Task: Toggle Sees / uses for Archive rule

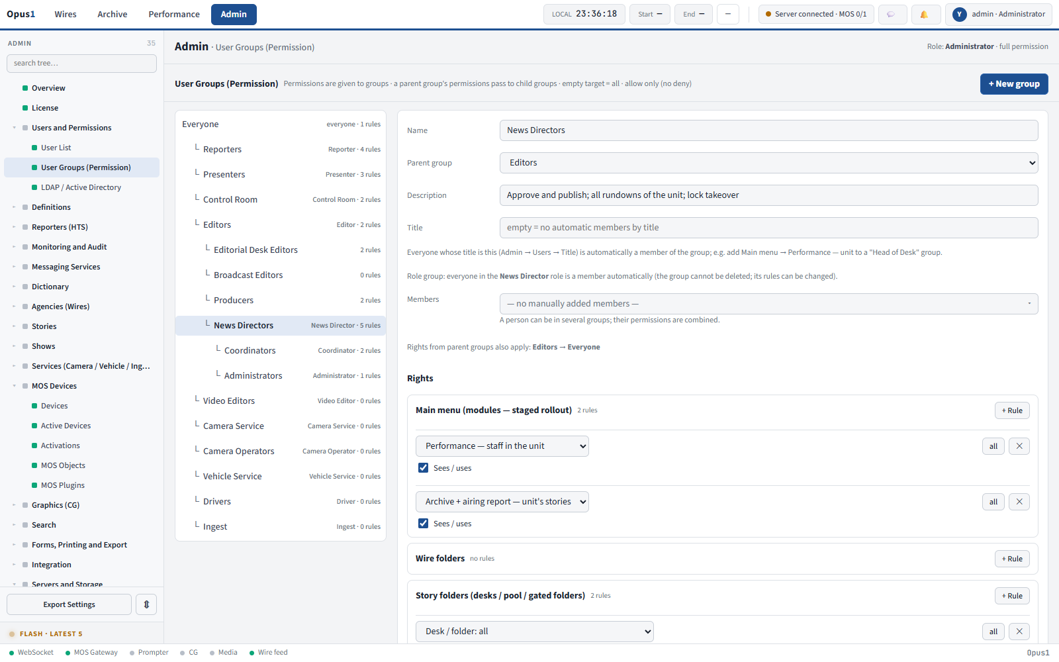Action: tap(424, 524)
